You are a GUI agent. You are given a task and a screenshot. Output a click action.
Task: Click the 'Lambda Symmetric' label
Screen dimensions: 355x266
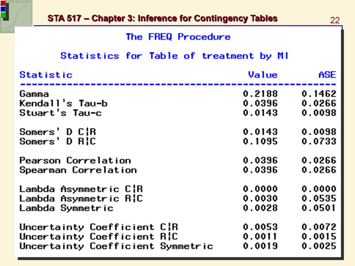coord(66,208)
